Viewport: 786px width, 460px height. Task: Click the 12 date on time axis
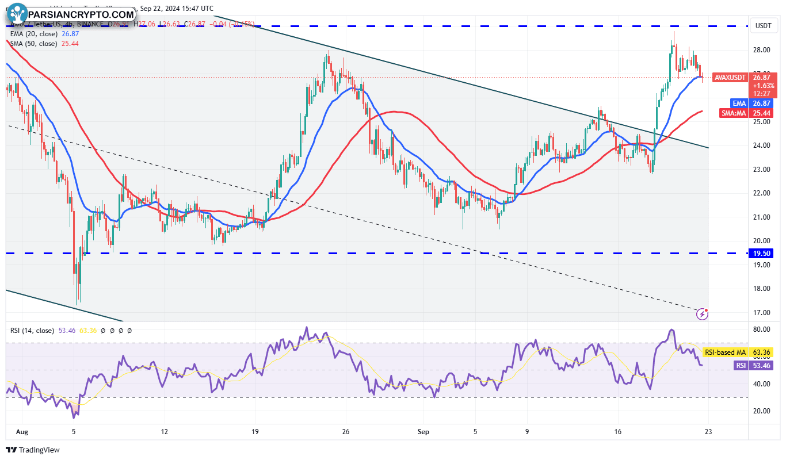coord(164,431)
